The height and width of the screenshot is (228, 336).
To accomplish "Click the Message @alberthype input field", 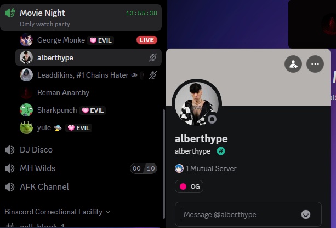I will (x=241, y=214).
